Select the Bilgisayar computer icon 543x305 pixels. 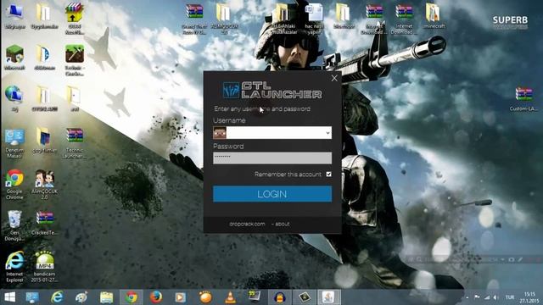(14, 16)
